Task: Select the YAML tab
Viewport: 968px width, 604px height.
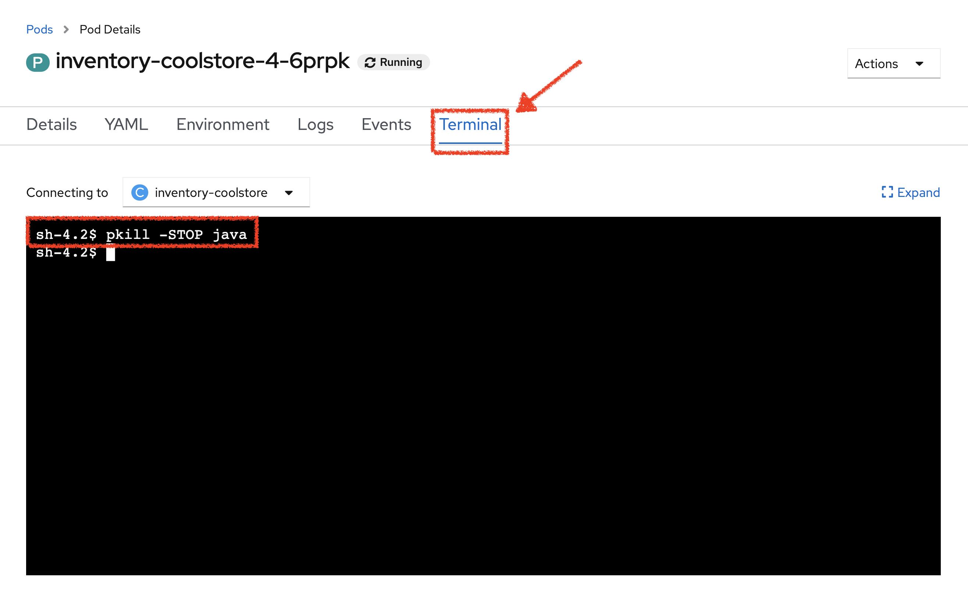Action: (x=126, y=125)
